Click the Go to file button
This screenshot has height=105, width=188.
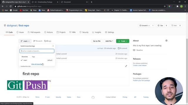97,41
